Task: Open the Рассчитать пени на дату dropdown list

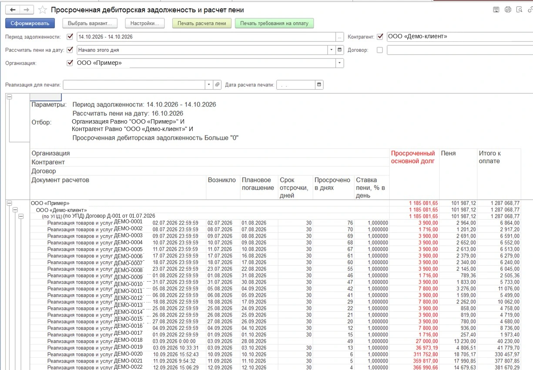Action: 332,50
